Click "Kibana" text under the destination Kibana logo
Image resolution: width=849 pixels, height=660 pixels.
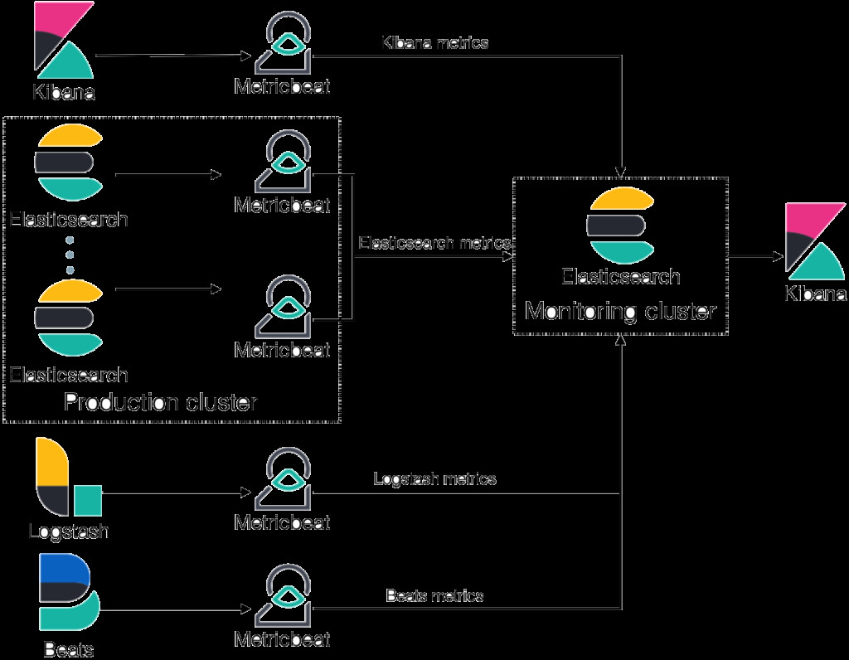816,294
